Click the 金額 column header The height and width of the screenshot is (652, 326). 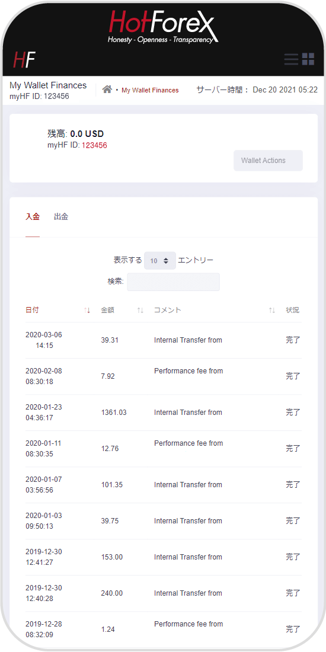pyautogui.click(x=108, y=310)
